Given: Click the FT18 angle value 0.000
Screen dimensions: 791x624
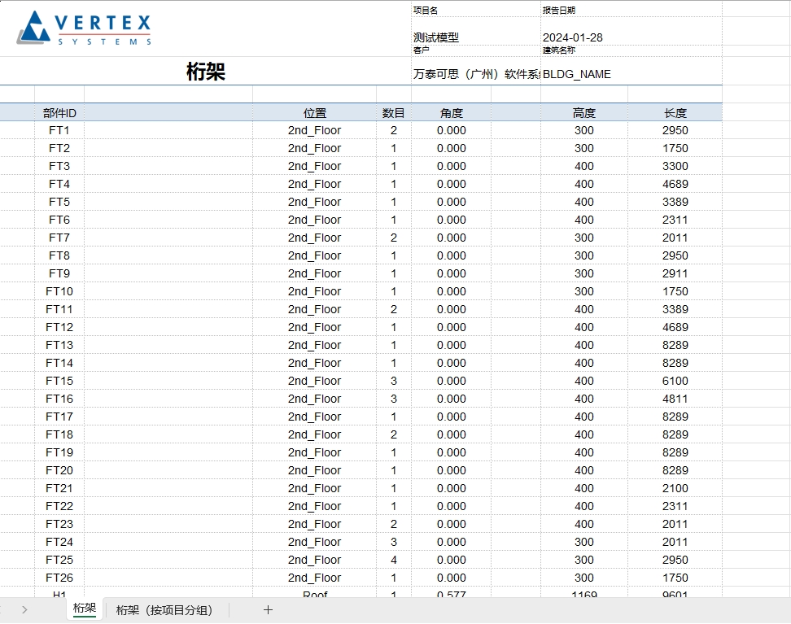Looking at the screenshot, I should pos(452,434).
